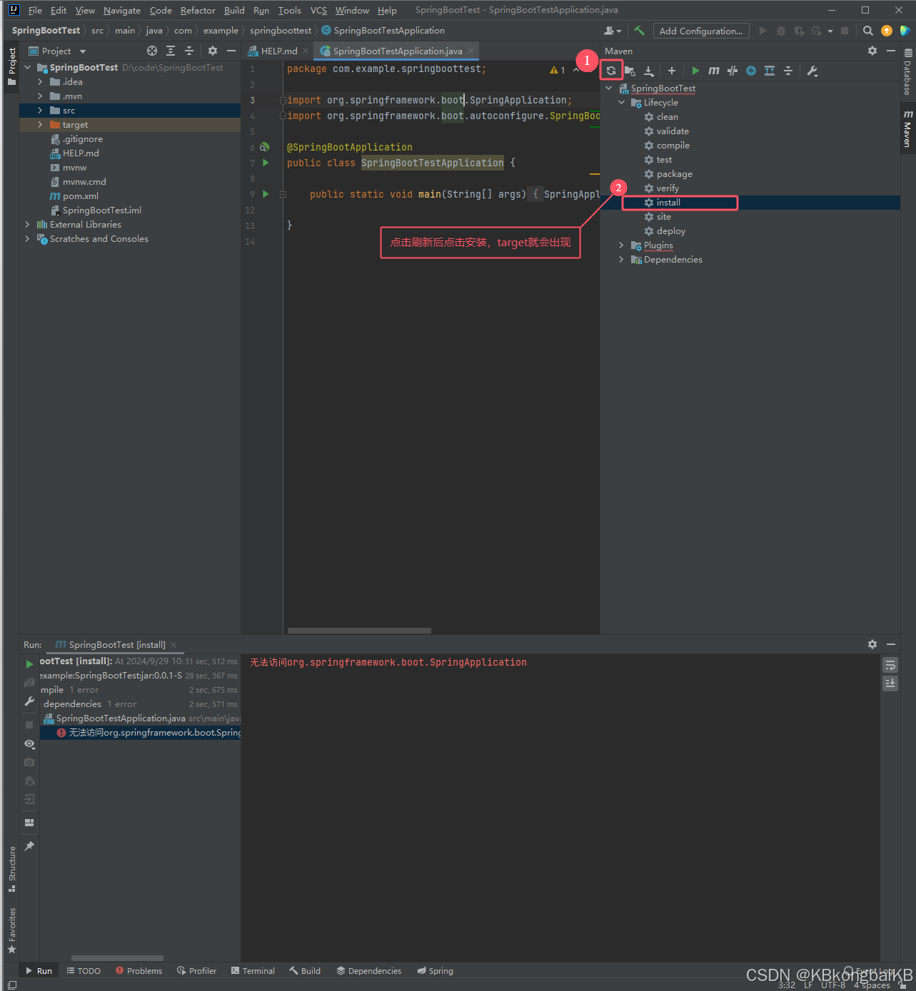Pin the Run tab with pin icon
Viewport: 916px width, 991px height.
tap(29, 846)
